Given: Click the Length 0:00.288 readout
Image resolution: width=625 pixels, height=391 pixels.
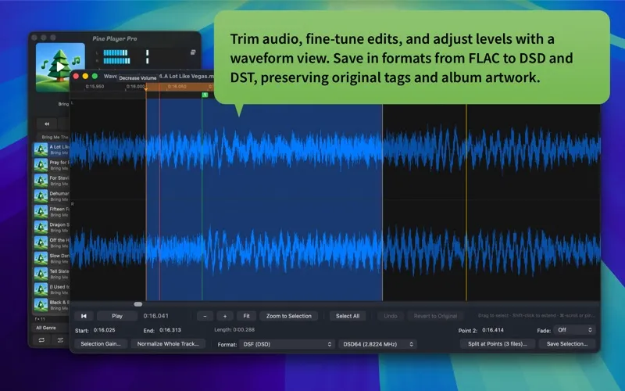Looking at the screenshot, I should (234, 329).
